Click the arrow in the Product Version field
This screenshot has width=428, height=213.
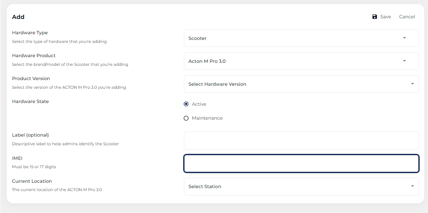click(412, 84)
